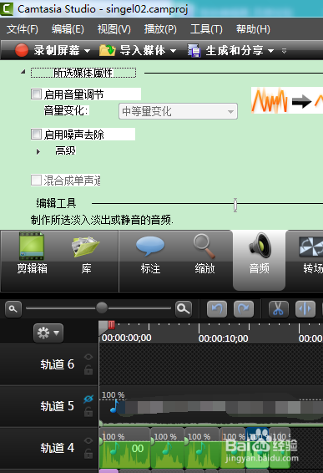
Task: Click the redo arrow button
Action: (244, 309)
